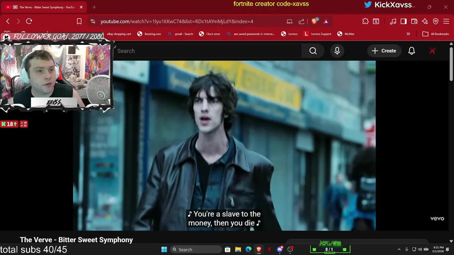Open the Booking.com bookmark
Viewport: 454px width, 255px height.
tap(149, 34)
